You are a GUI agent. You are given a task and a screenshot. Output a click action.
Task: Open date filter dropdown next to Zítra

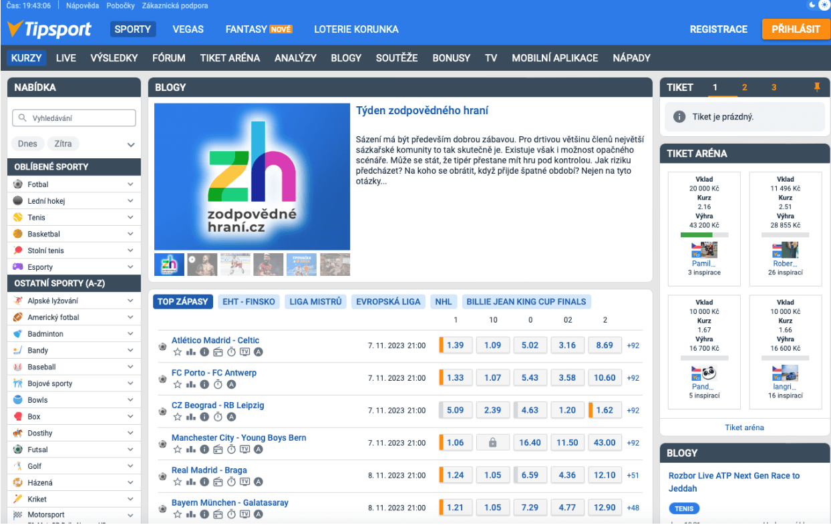coord(131,144)
